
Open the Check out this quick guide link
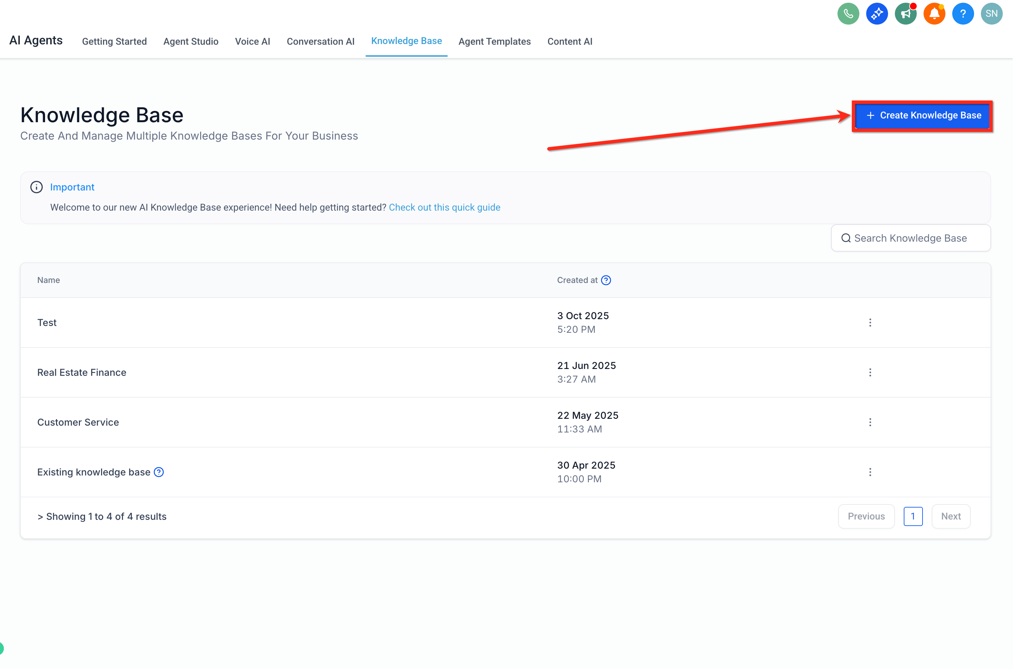444,208
